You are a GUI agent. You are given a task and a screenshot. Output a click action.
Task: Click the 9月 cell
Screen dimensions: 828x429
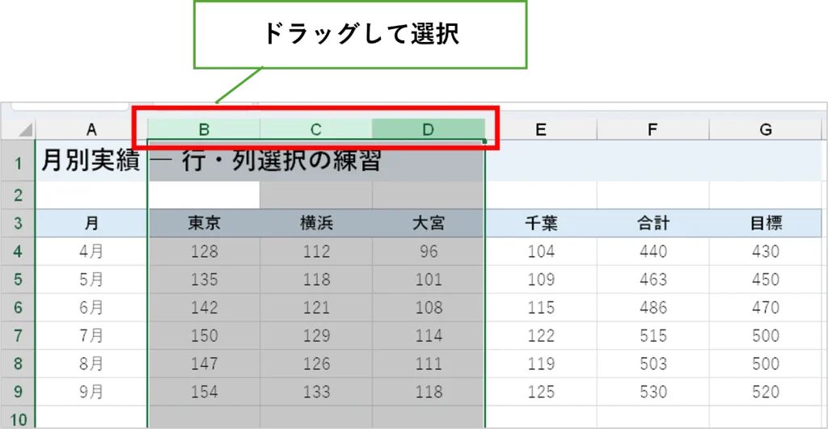[91, 391]
